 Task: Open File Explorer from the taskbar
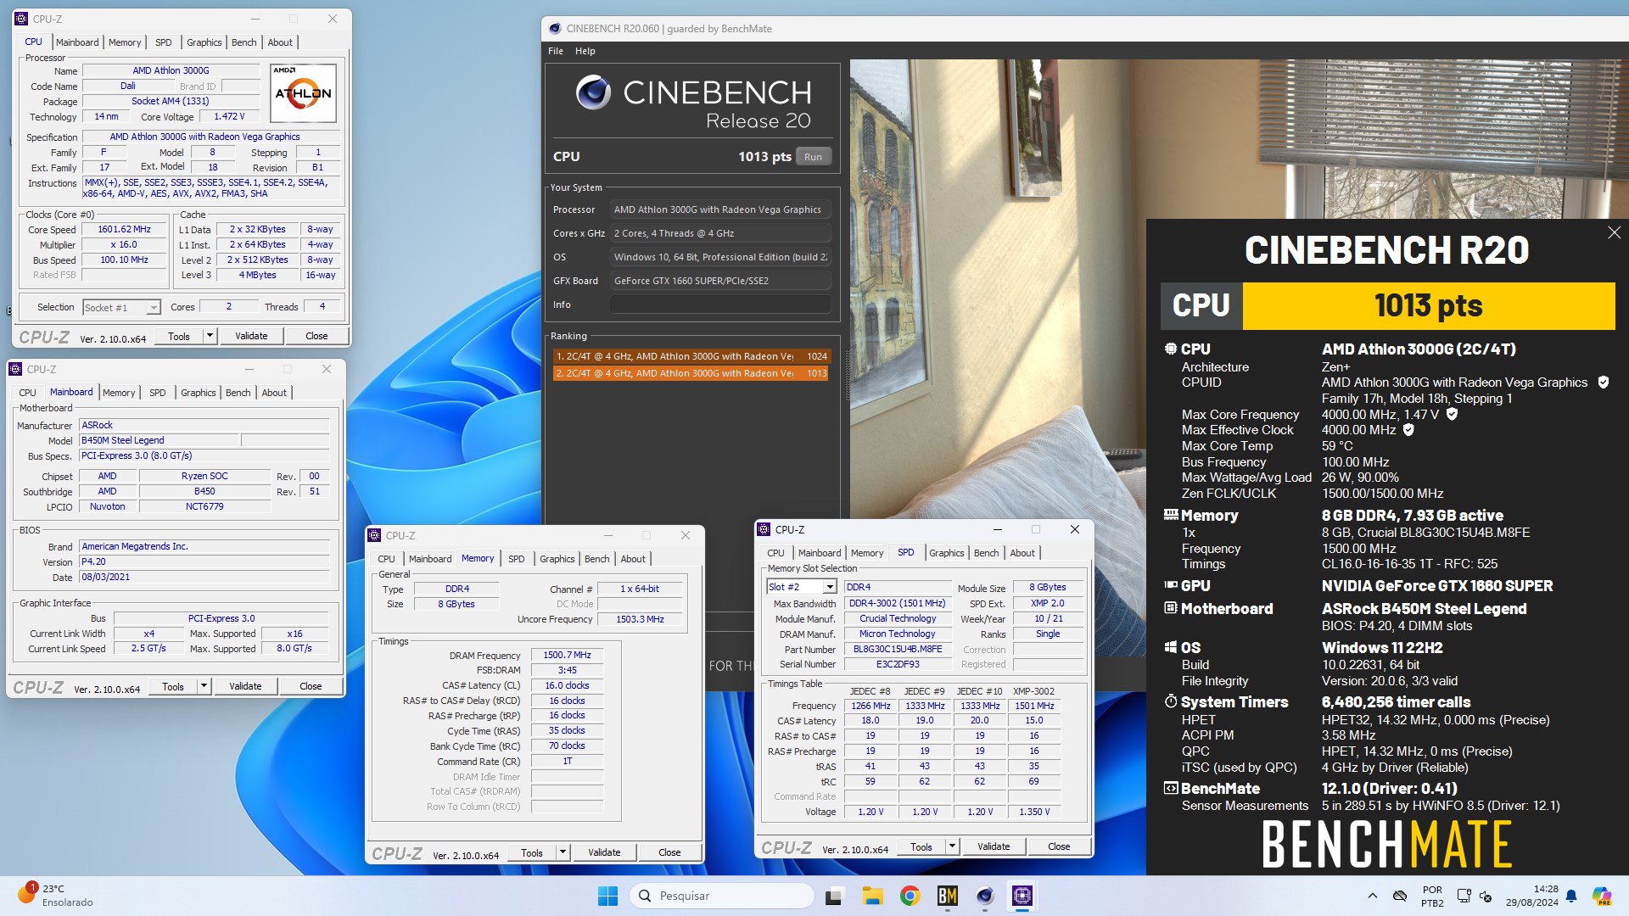[x=872, y=896]
